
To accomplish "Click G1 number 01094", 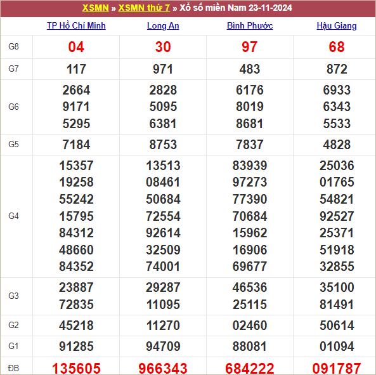I will [337, 346].
